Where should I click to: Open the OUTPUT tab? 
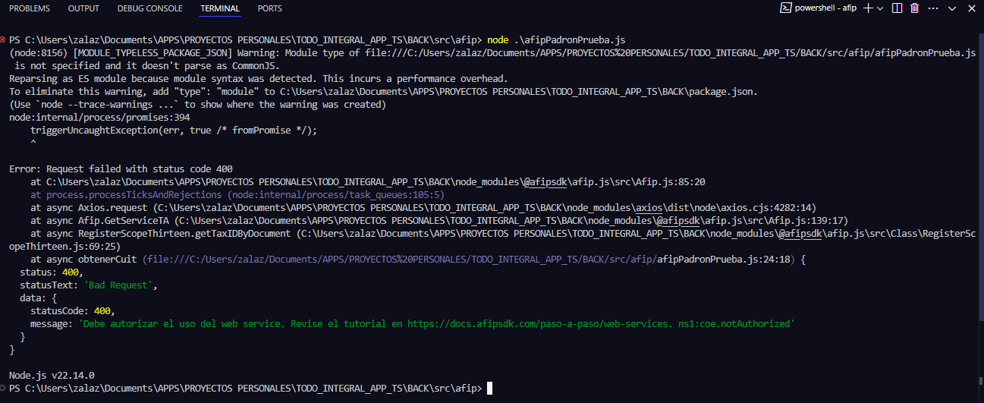pyautogui.click(x=83, y=9)
